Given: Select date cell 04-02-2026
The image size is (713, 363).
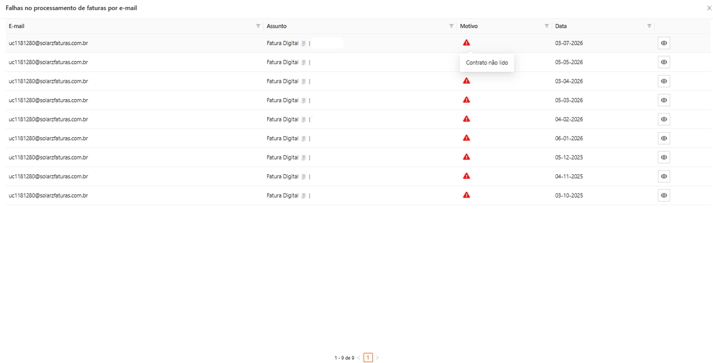Looking at the screenshot, I should [x=569, y=119].
